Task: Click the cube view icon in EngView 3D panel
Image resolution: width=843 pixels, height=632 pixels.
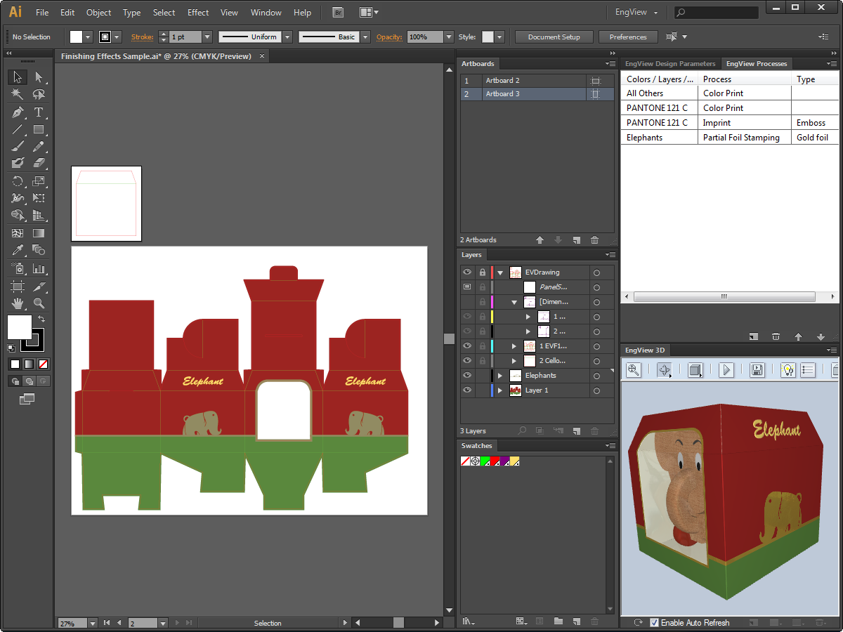Action: [x=695, y=370]
